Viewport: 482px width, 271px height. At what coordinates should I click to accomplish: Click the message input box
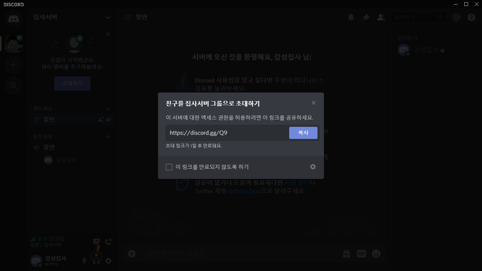click(239, 253)
